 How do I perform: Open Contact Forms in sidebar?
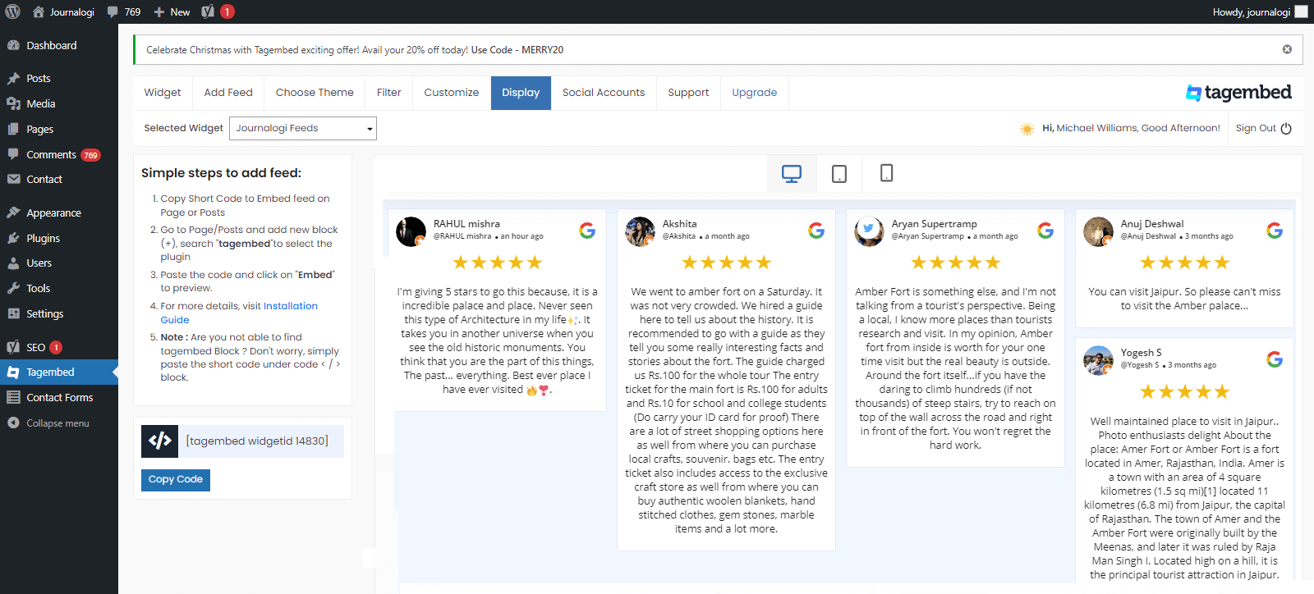(x=59, y=397)
